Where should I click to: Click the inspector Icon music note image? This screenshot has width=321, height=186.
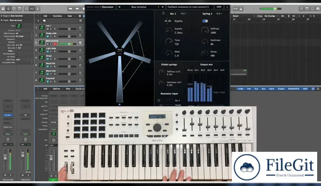point(19,26)
